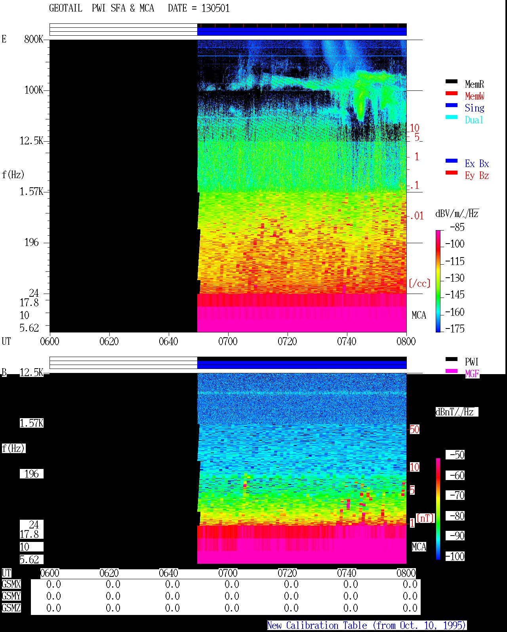Click the New Calibration Table link
This screenshot has width=507, height=632.
367,625
